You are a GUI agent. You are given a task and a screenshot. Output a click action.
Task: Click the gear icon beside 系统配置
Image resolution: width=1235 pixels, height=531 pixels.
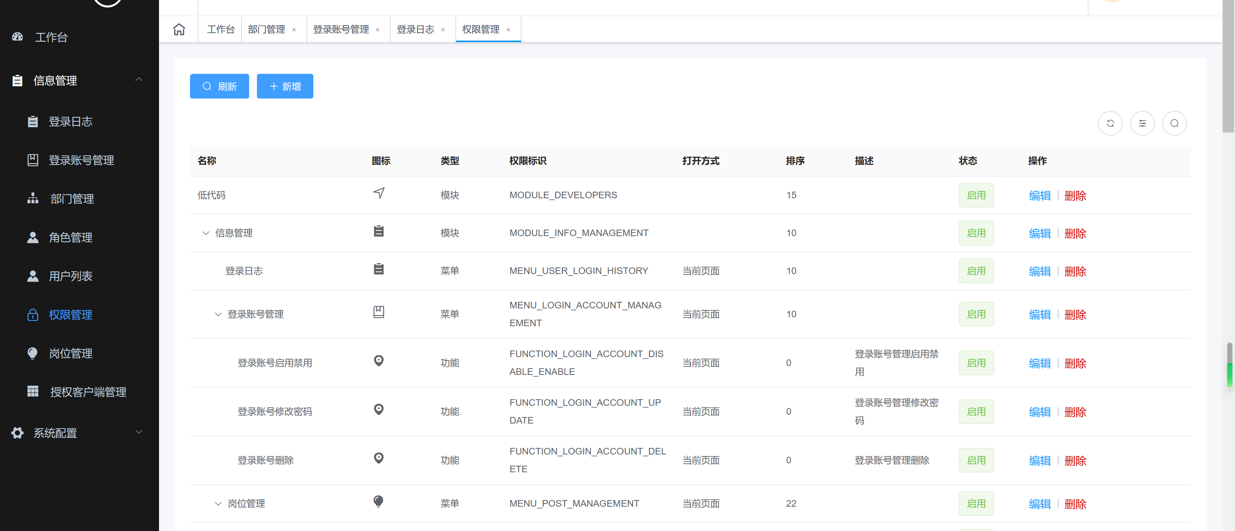coord(17,433)
